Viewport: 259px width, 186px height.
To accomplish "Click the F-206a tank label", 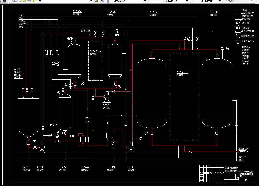I will (x=77, y=11).
